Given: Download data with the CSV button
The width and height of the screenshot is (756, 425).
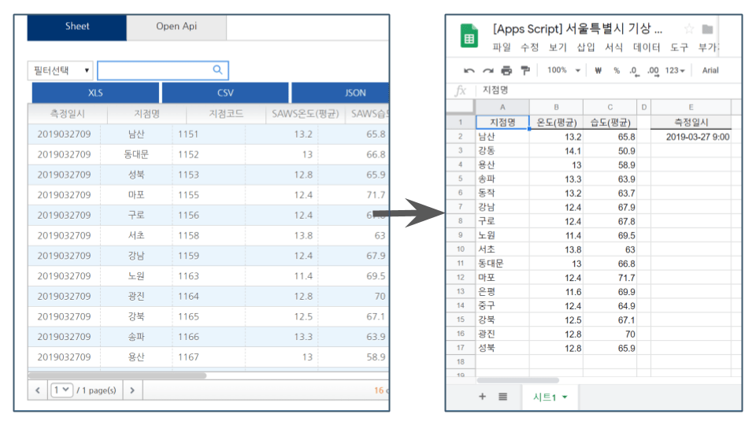Looking at the screenshot, I should point(225,93).
